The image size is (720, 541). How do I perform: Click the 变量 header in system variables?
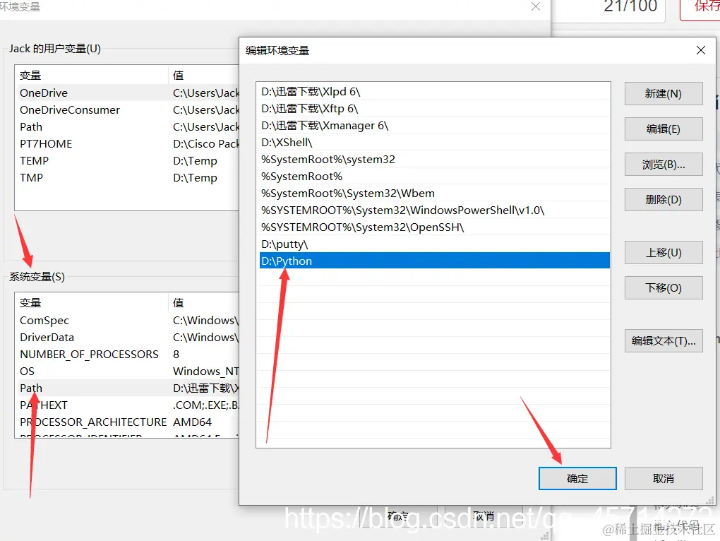pyautogui.click(x=92, y=303)
